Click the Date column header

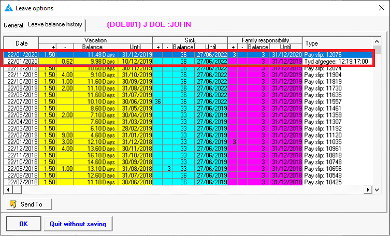coord(21,43)
